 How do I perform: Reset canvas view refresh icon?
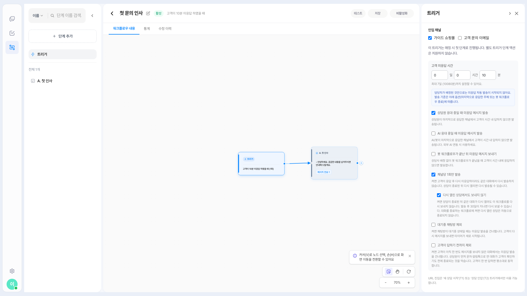[409, 272]
